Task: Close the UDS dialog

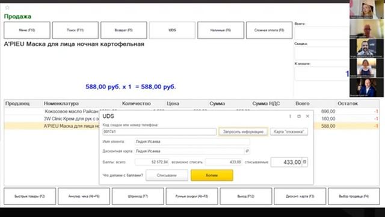Action: (307, 116)
